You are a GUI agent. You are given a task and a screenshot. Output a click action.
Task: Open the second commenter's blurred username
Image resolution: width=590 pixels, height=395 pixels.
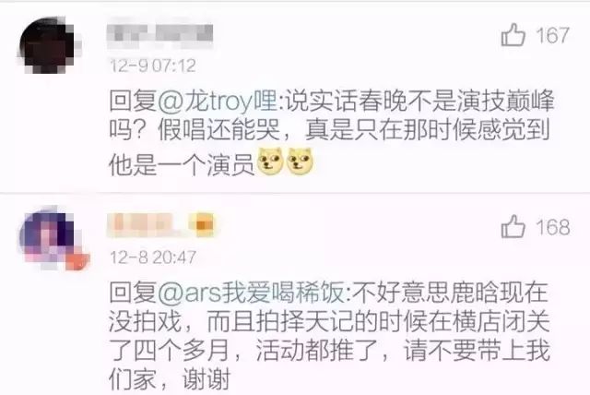click(145, 225)
